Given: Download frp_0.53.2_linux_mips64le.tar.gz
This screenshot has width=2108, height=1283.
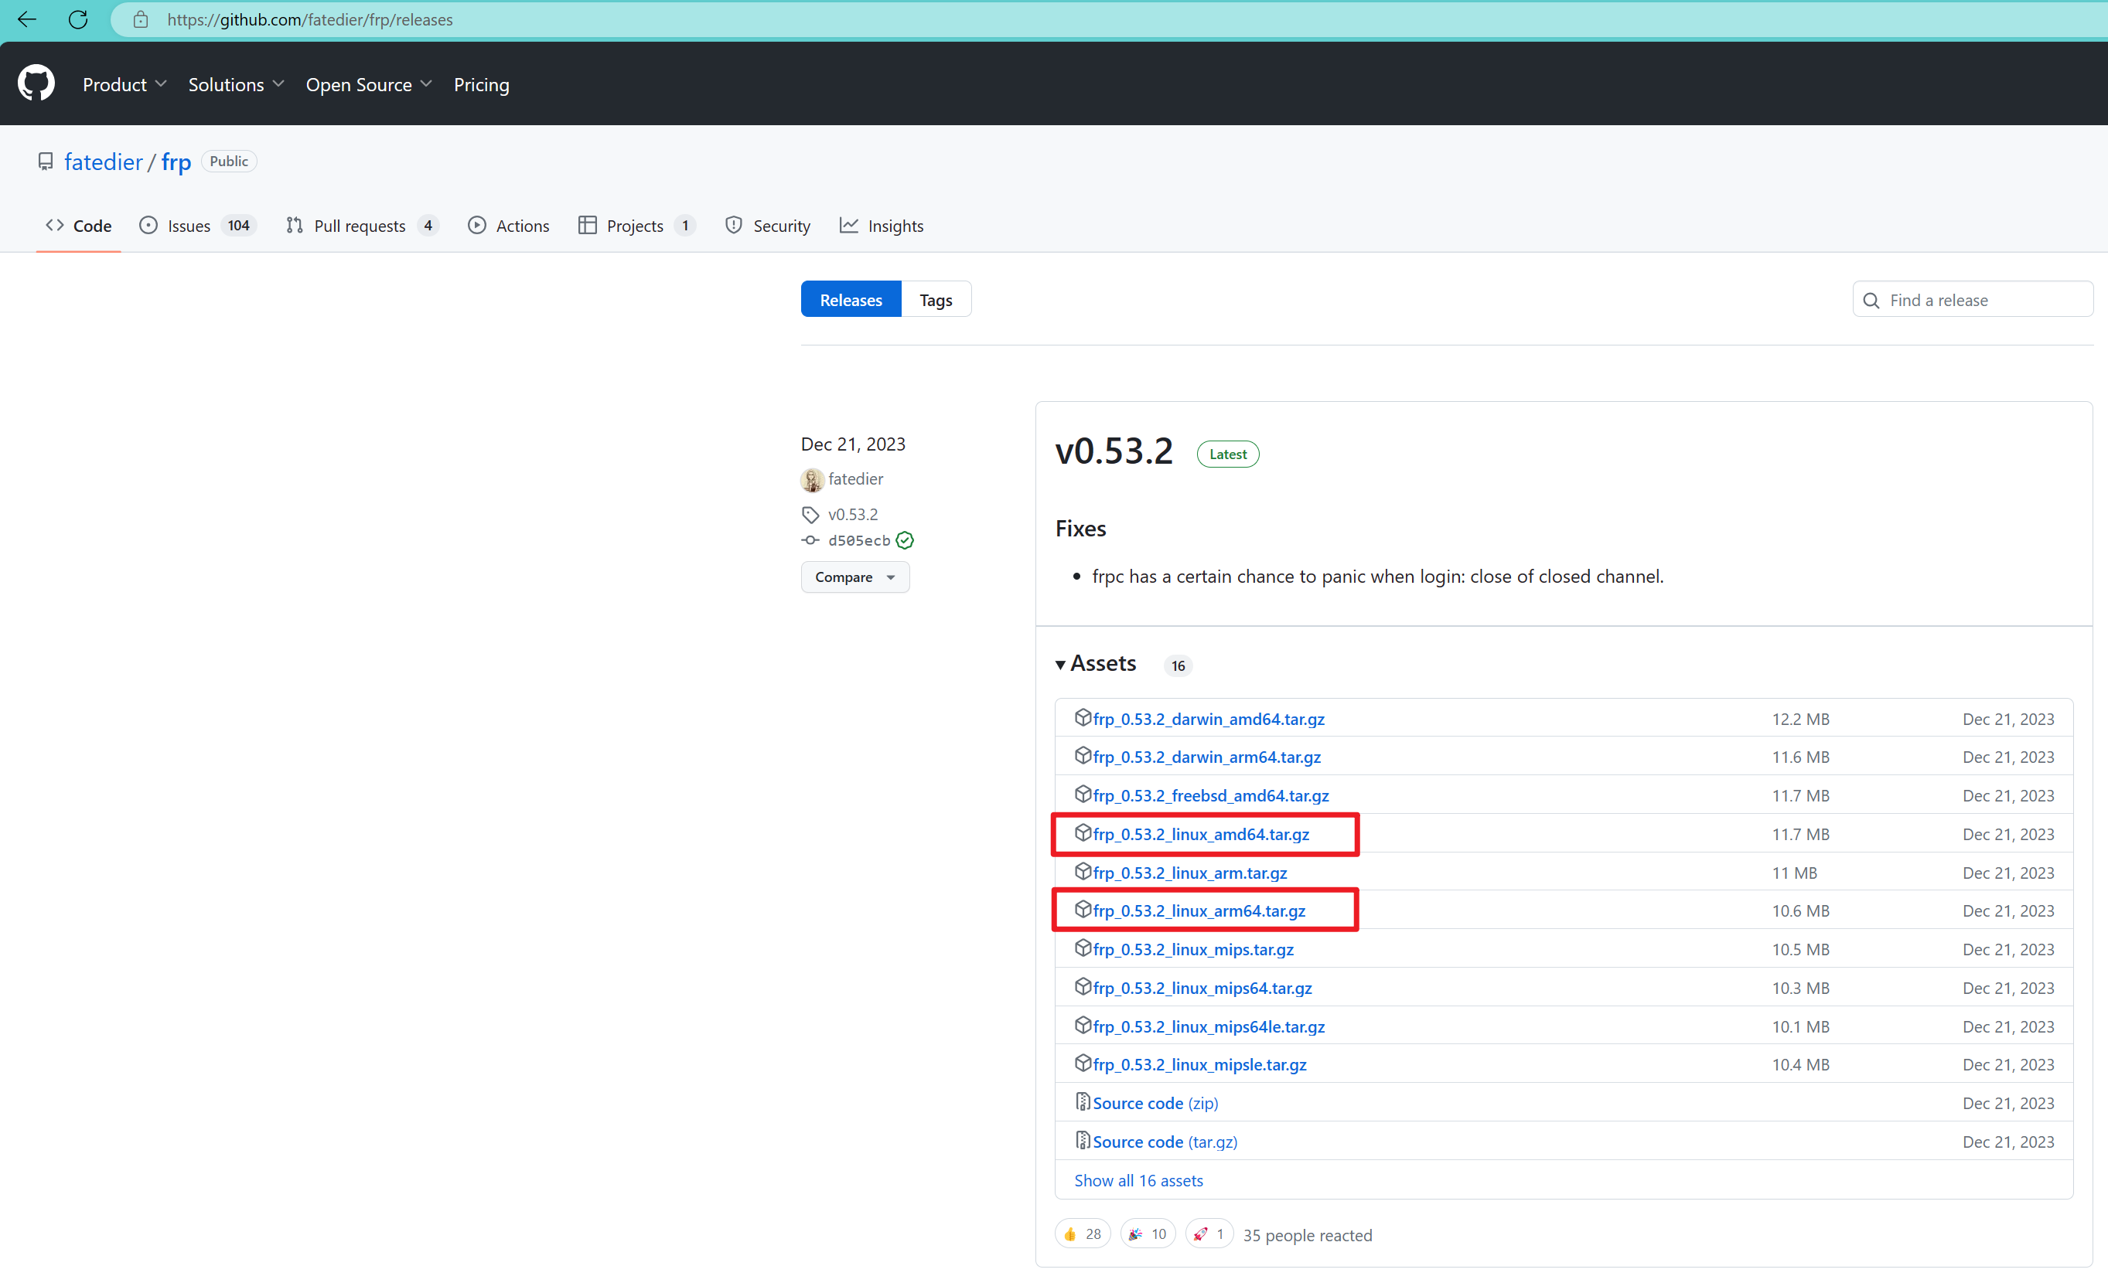Looking at the screenshot, I should tap(1209, 1026).
